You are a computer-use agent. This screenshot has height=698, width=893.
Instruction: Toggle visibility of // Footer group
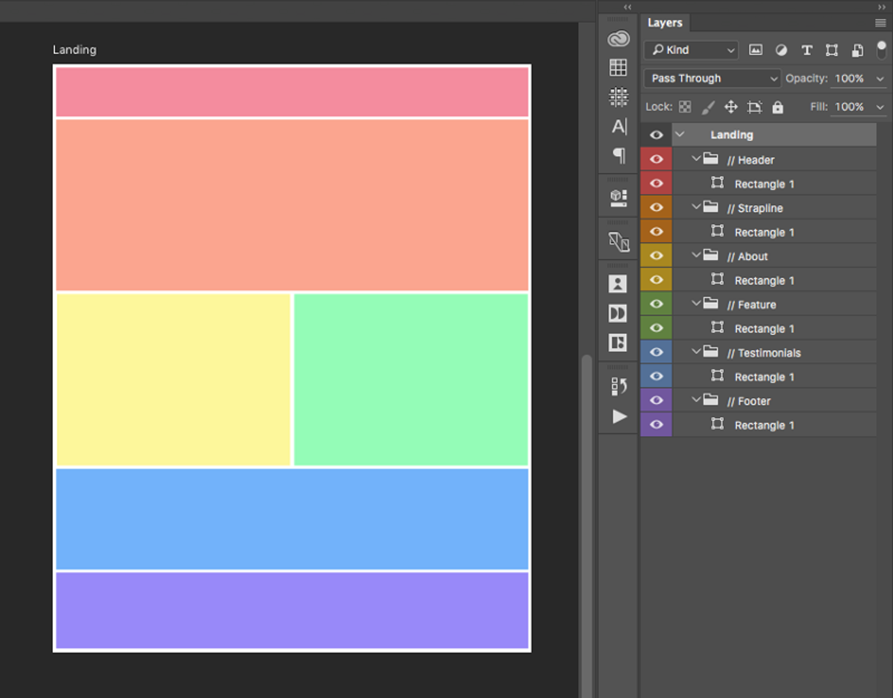656,400
